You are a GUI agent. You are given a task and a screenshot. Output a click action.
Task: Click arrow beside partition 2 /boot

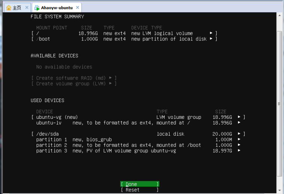[x=239, y=145]
